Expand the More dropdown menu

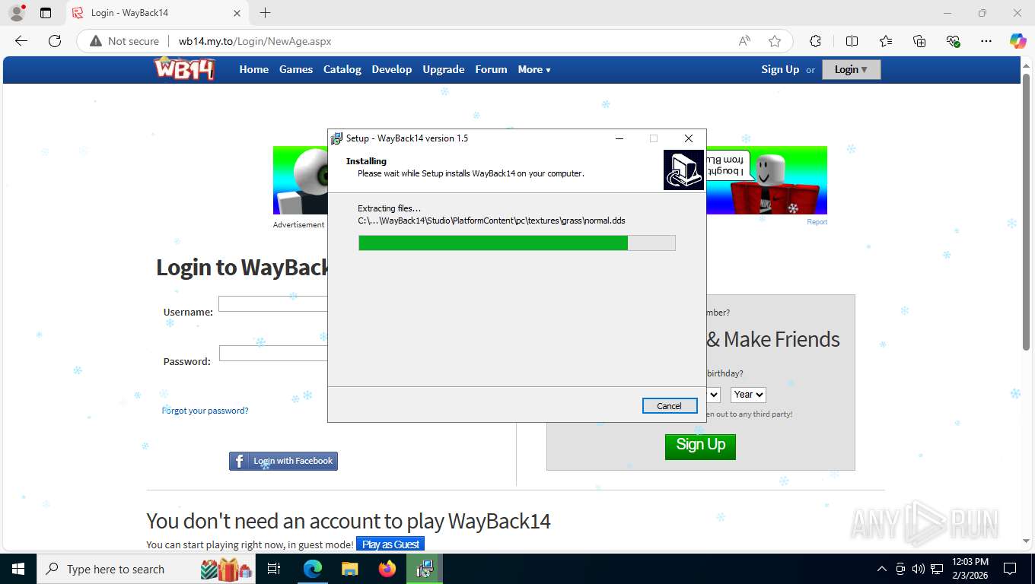click(x=534, y=69)
